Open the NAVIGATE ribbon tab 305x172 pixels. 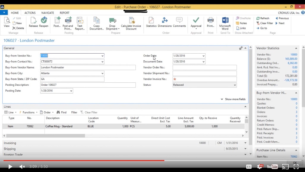tap(48, 13)
